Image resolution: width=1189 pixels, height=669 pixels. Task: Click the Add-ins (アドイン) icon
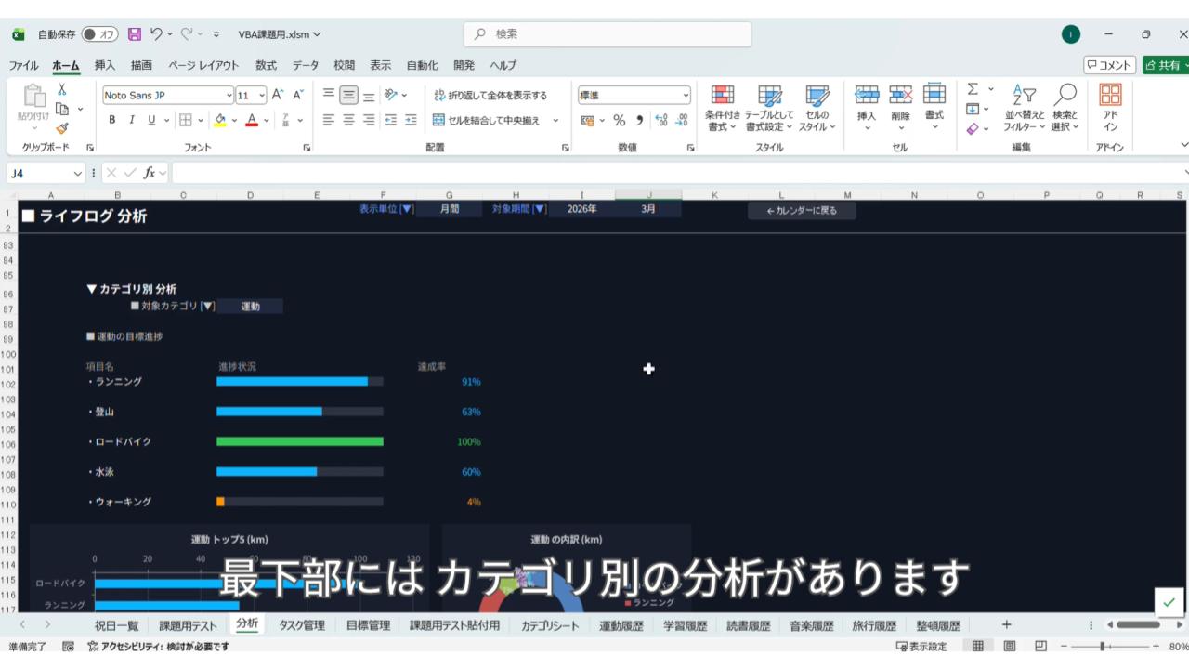[x=1110, y=108]
